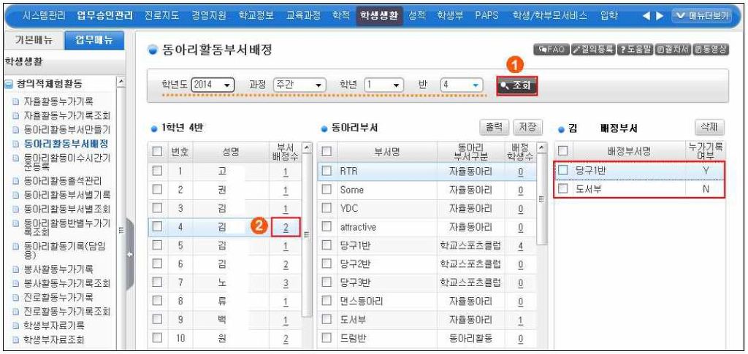Open the 학년 dropdown
The image size is (748, 354).
(x=383, y=85)
